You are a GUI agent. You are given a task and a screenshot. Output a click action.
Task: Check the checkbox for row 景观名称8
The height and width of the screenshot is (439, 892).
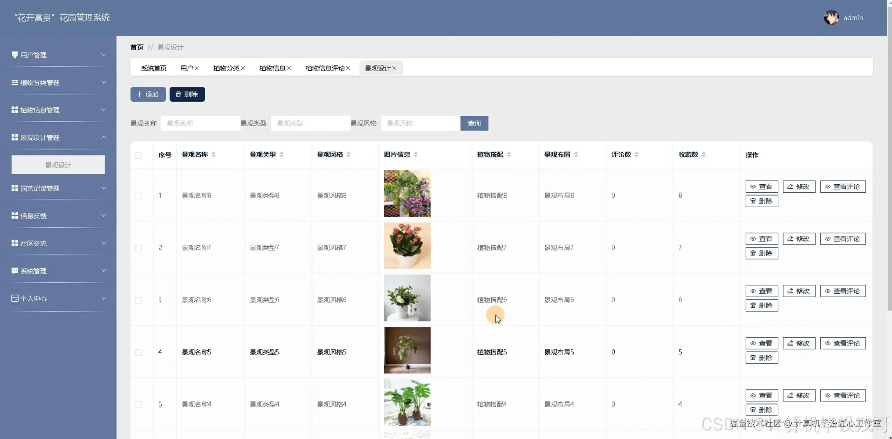[x=138, y=196]
